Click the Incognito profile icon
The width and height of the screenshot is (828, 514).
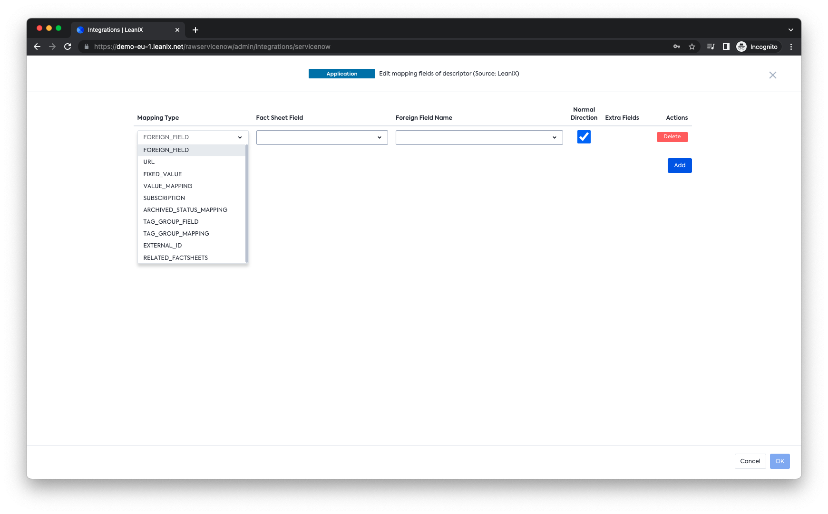point(741,47)
